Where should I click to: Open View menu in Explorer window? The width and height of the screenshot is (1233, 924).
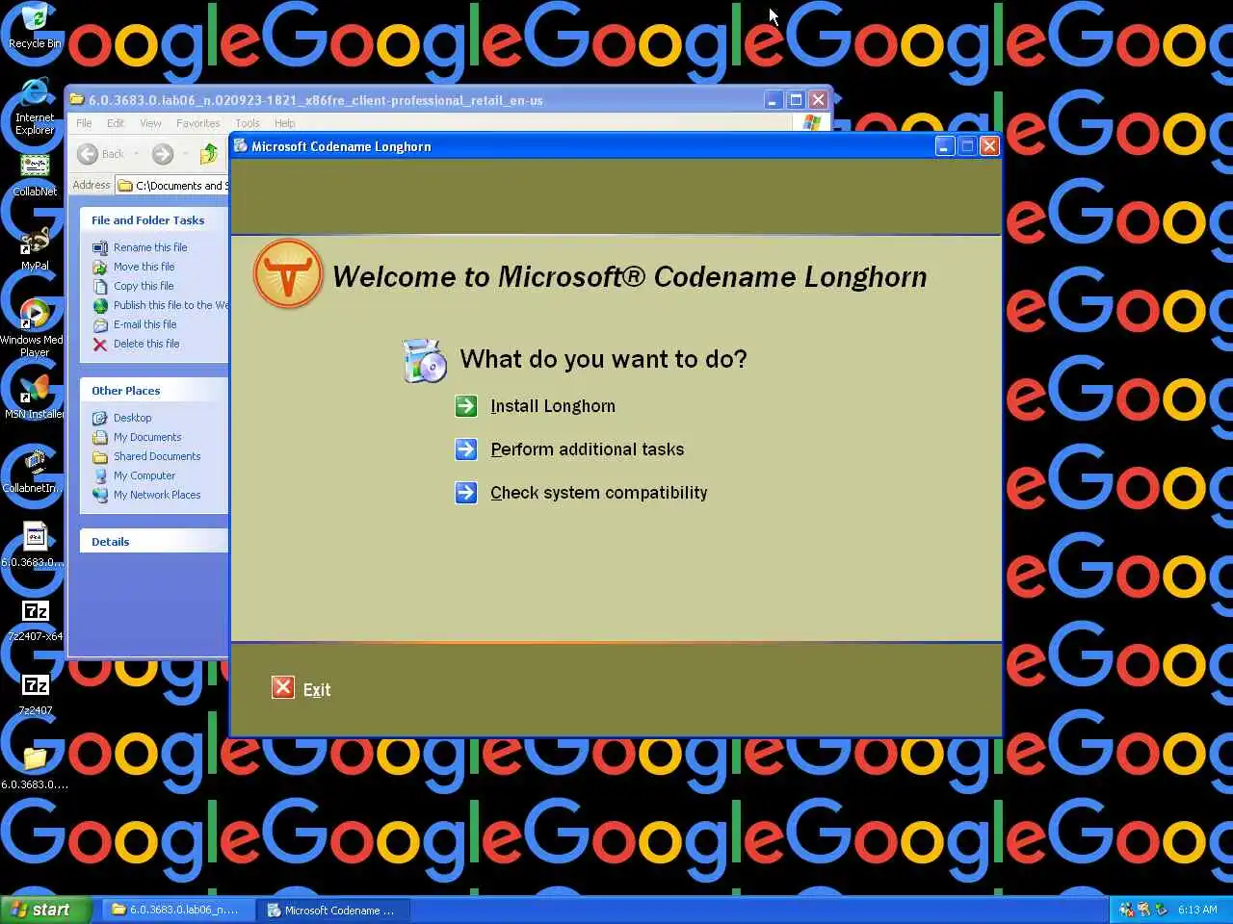coord(150,123)
